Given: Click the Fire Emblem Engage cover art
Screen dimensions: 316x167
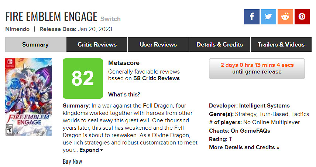Looking at the screenshot, I should click(29, 97).
